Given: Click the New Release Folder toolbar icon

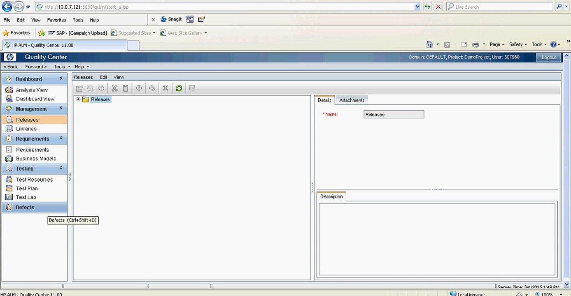Looking at the screenshot, I should pos(79,88).
